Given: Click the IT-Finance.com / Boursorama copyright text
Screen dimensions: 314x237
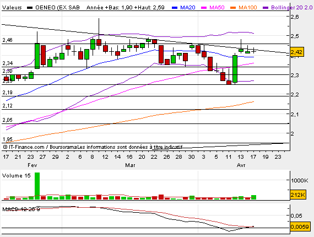Looking at the screenshot, I should 40,147.
